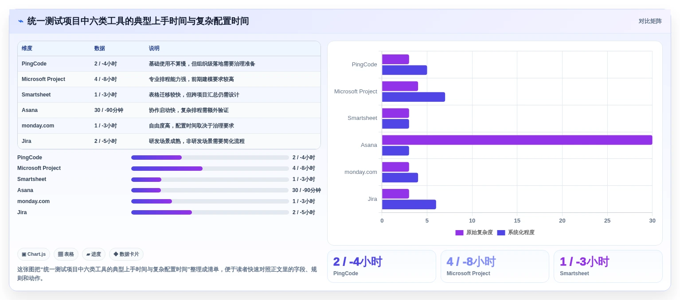The height and width of the screenshot is (300, 680).
Task: Click the PingCode progress bar
Action: (210, 158)
